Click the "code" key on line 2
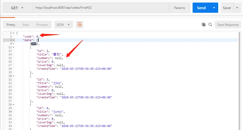Viewport: 243px width, 130px height. pos(28,37)
